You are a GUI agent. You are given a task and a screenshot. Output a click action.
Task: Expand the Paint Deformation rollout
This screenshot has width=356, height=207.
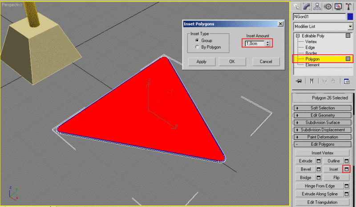click(x=322, y=137)
